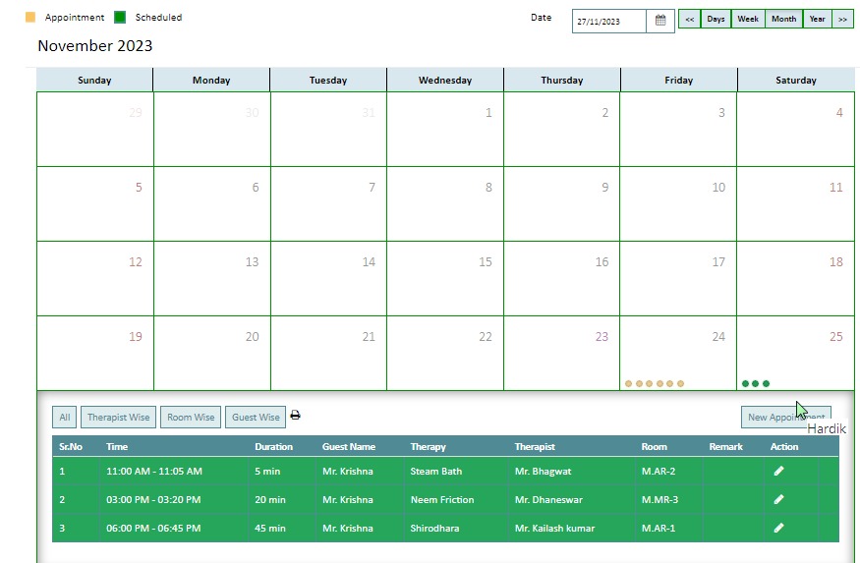
Task: Edit the Steam Bath appointment with pencil
Action: point(778,471)
